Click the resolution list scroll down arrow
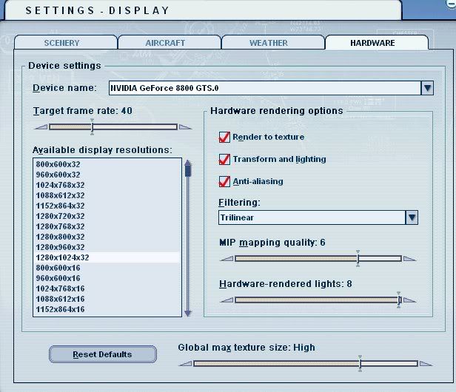 (188, 314)
